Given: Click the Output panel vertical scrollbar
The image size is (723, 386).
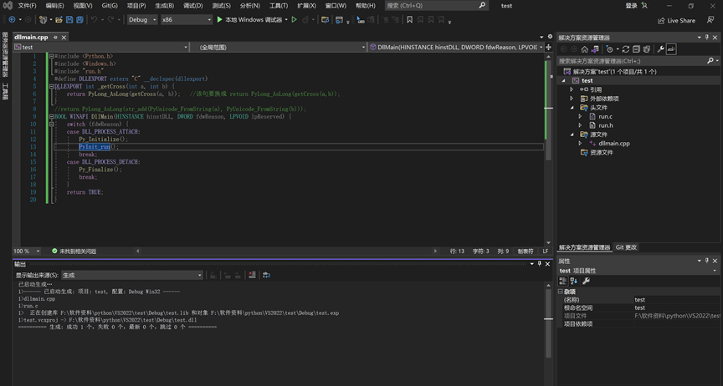Looking at the screenshot, I should [x=548, y=322].
